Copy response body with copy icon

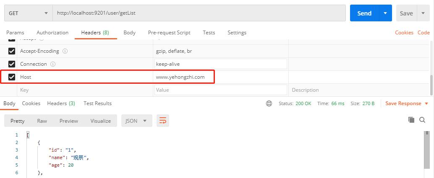pos(411,120)
